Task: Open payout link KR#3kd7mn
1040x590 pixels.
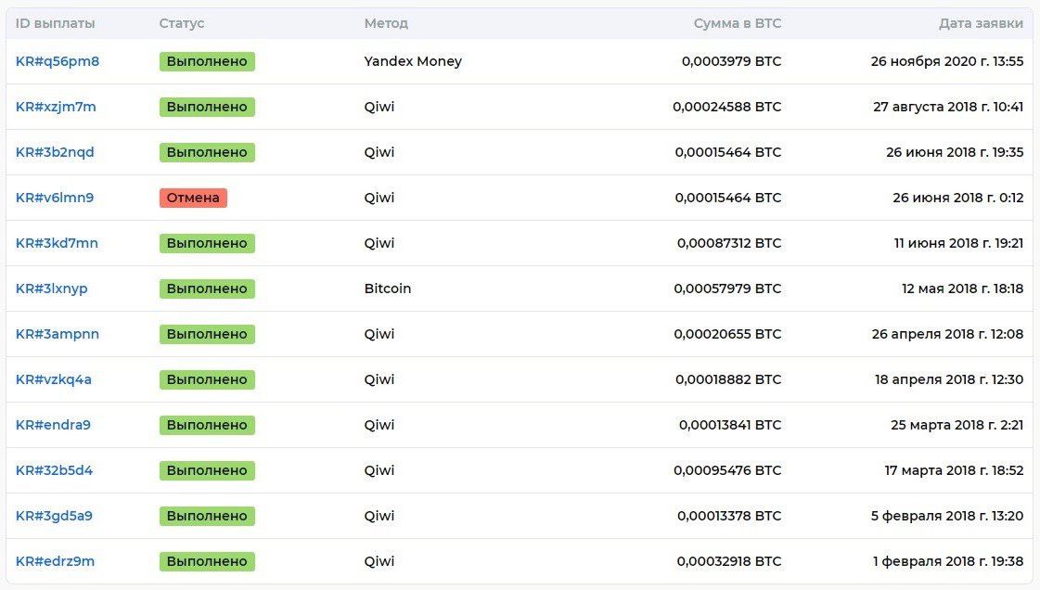Action: click(x=57, y=243)
